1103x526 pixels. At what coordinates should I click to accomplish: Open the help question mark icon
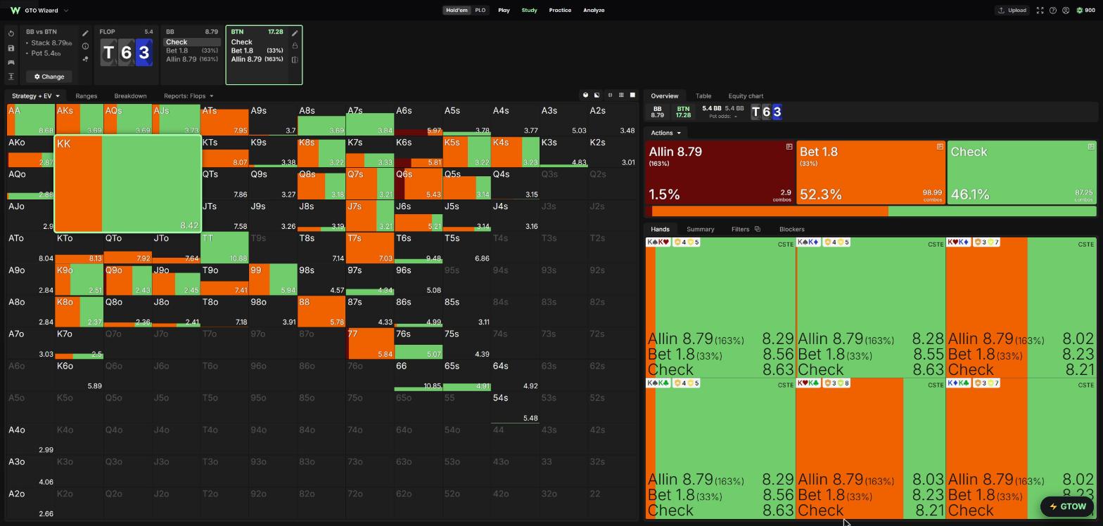coord(1053,11)
